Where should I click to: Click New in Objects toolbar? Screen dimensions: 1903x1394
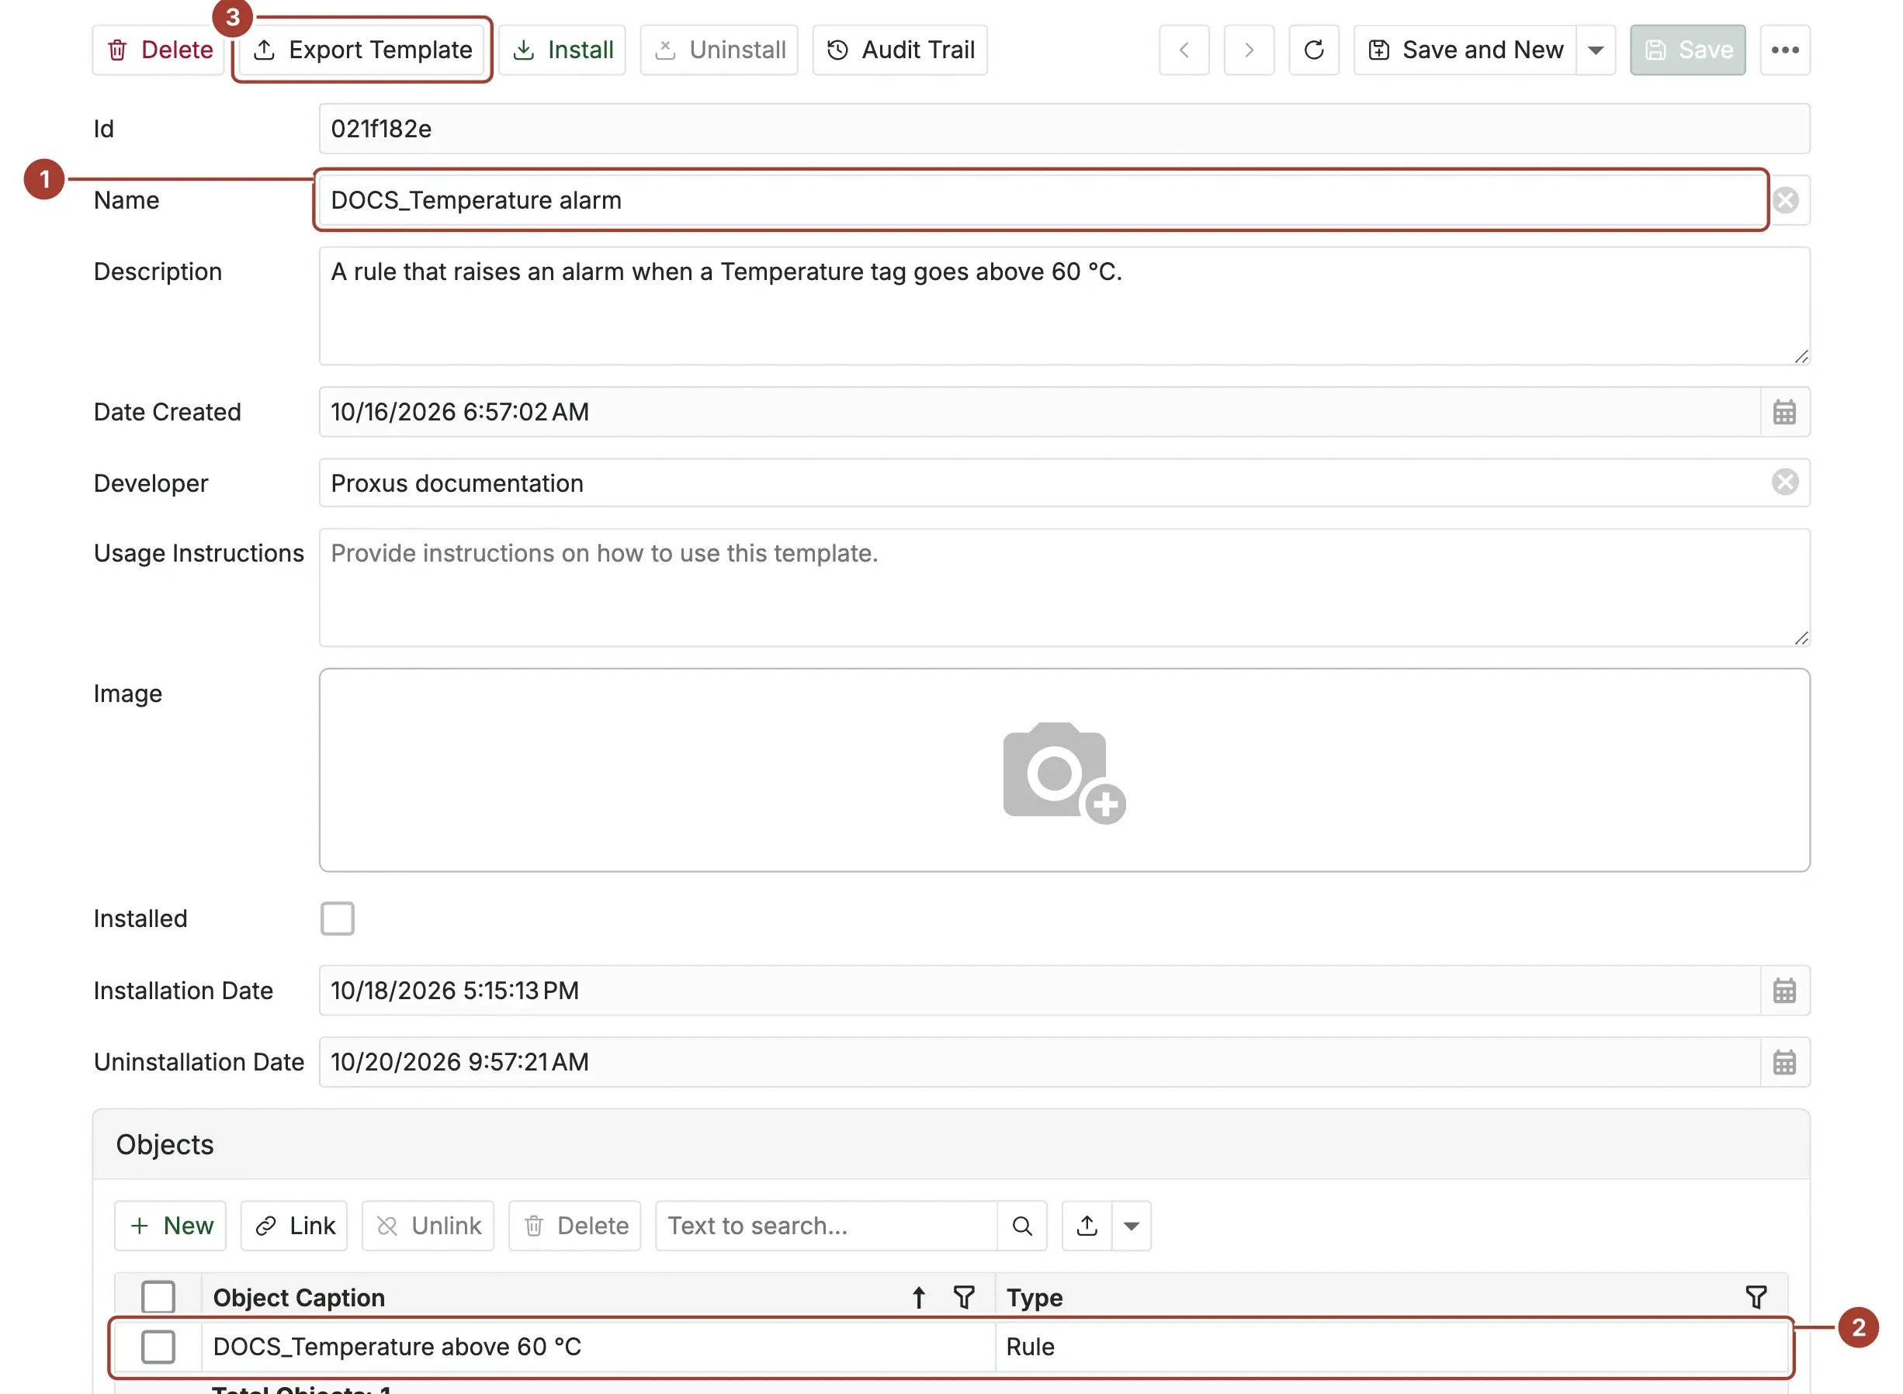[x=171, y=1225]
